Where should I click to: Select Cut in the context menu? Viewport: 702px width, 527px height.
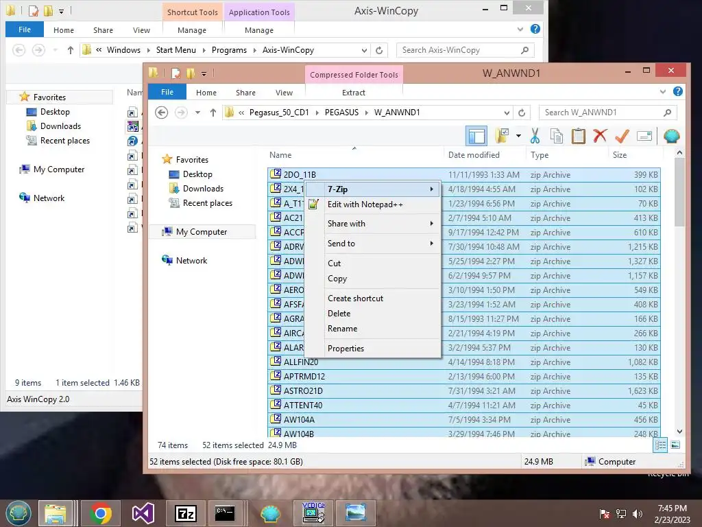point(373,263)
